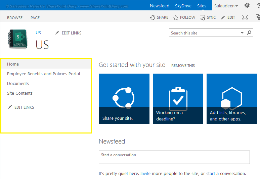
Task: Click the EDIT text label in ribbon
Action: tap(231, 17)
